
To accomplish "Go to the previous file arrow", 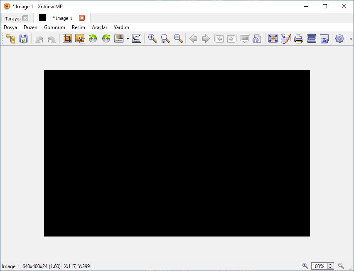I will [x=193, y=39].
